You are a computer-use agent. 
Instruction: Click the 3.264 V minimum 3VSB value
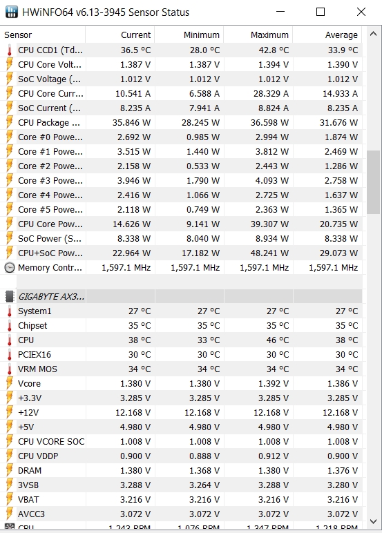[x=204, y=485]
